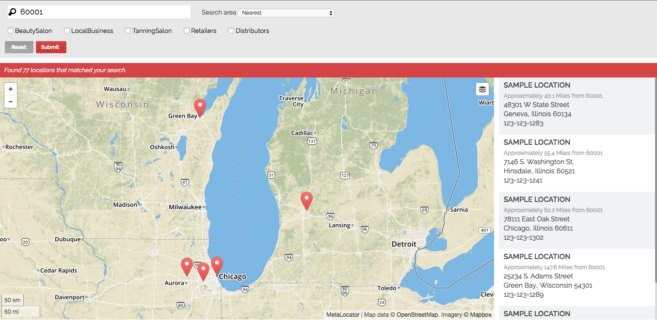Click address 25234 S. Adams Street

[538, 276]
